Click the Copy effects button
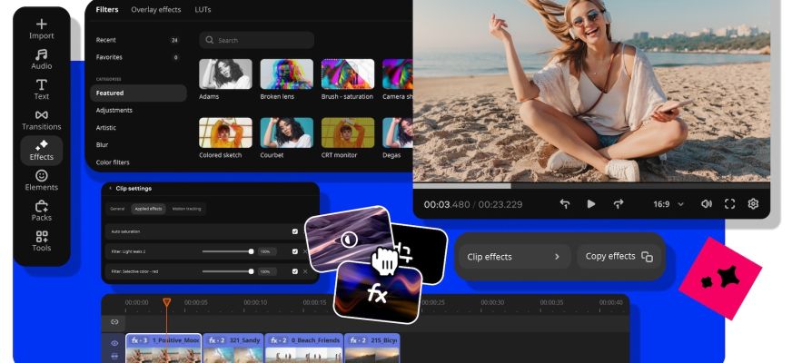This screenshot has height=363, width=792. [x=619, y=257]
